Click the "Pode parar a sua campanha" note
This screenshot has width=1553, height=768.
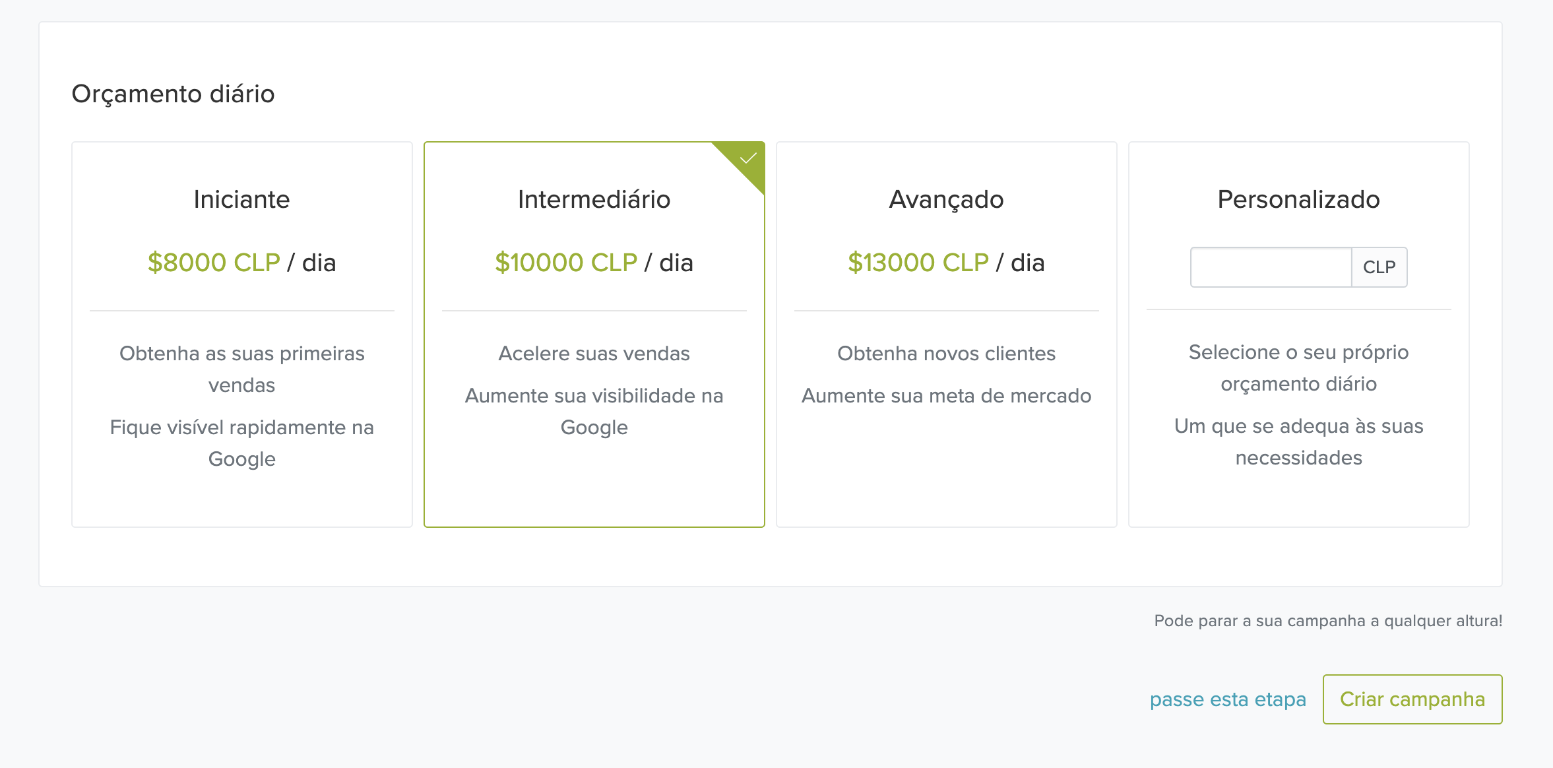coord(1327,621)
